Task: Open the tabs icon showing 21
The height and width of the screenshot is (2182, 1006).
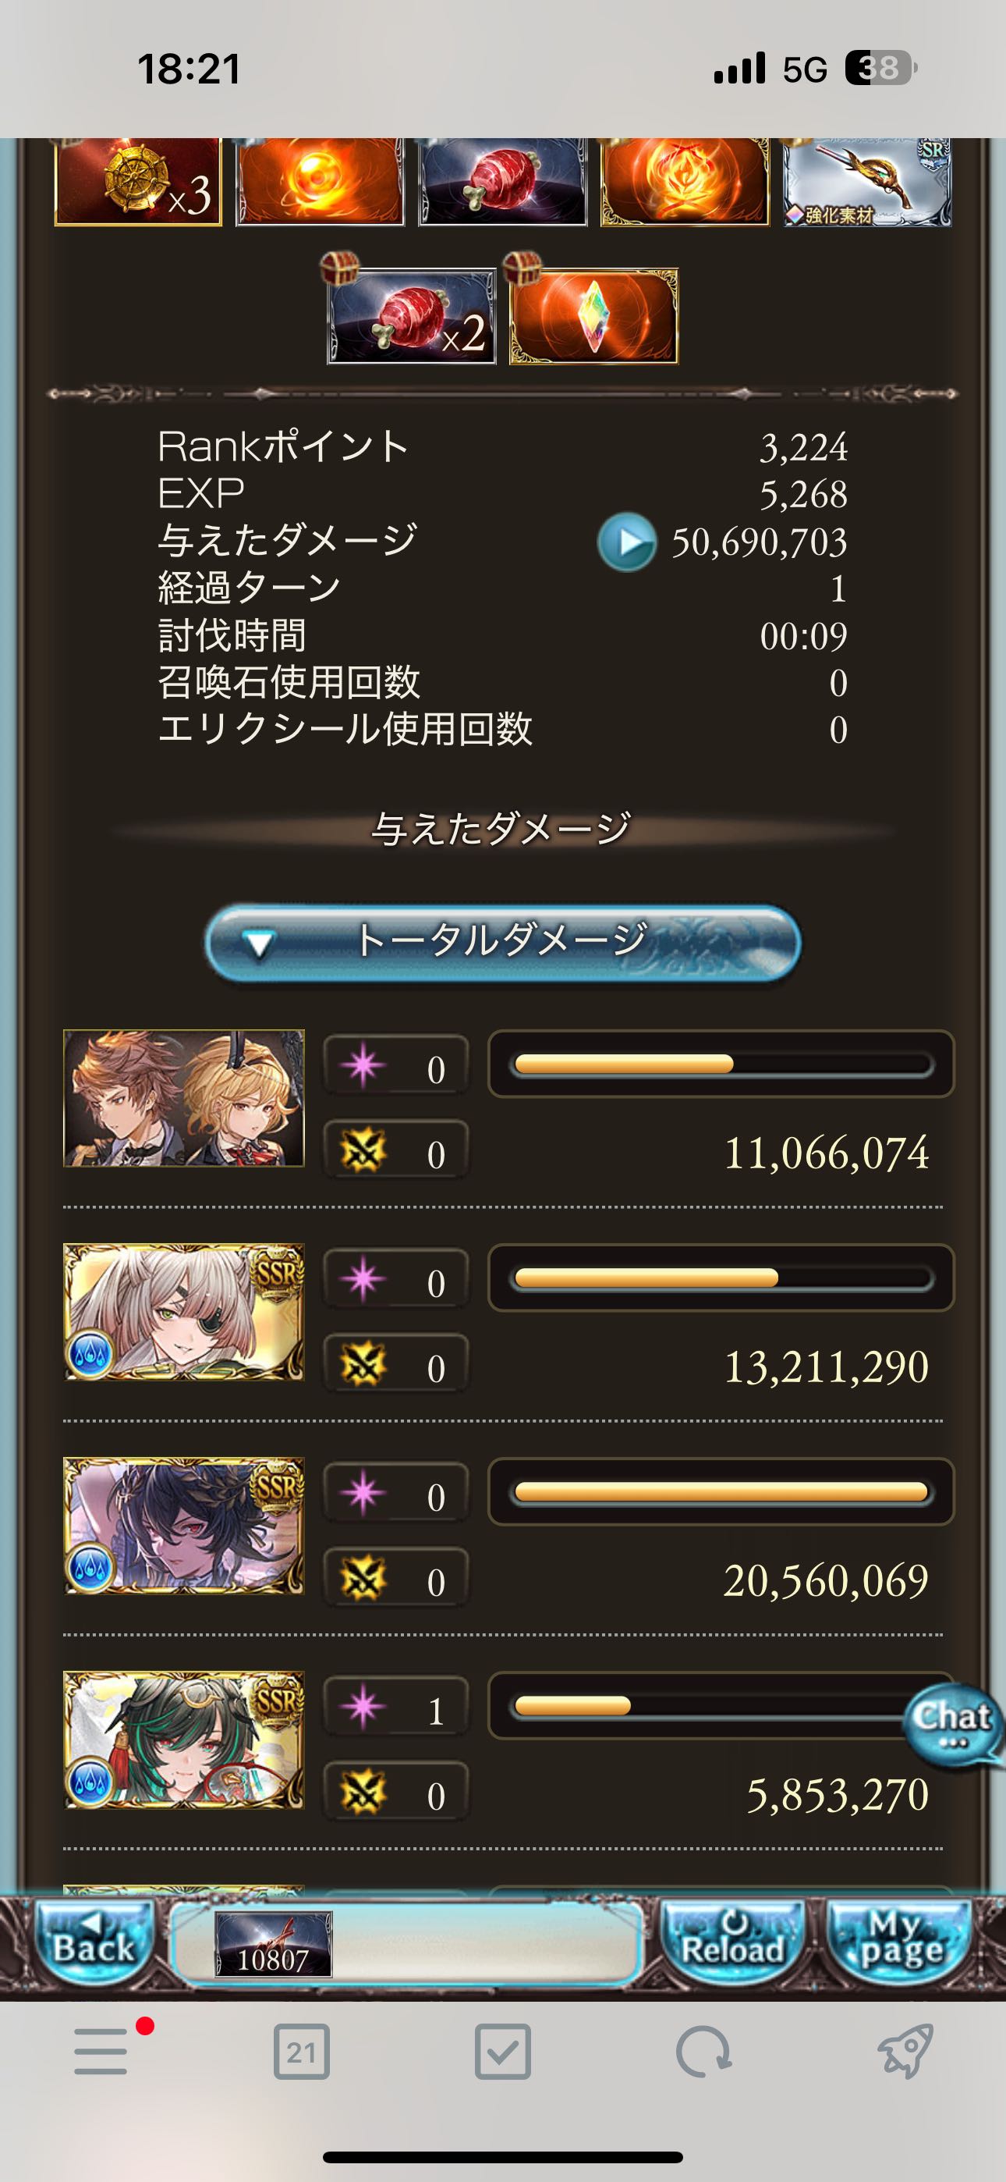Action: [x=302, y=2052]
